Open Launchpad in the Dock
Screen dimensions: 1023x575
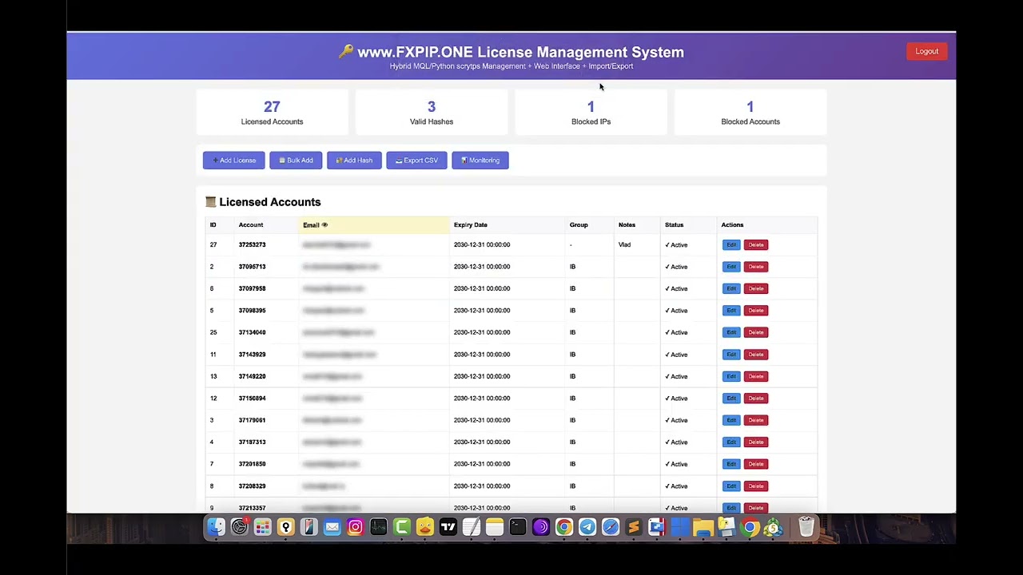click(x=262, y=527)
